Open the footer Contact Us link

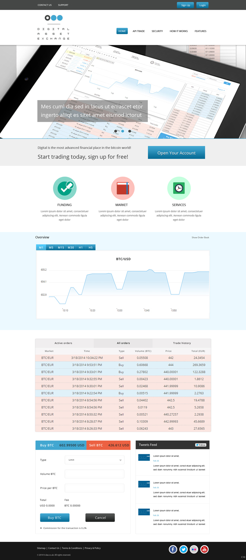(x=54, y=548)
